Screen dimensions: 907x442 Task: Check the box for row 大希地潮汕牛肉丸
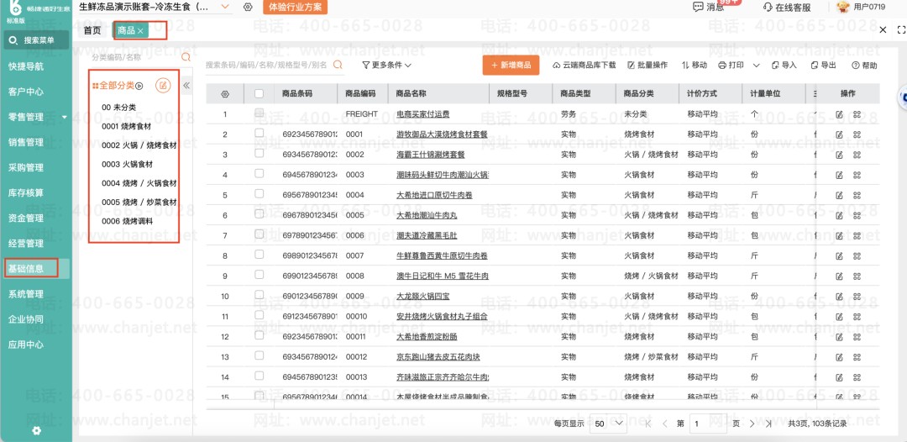click(x=260, y=214)
